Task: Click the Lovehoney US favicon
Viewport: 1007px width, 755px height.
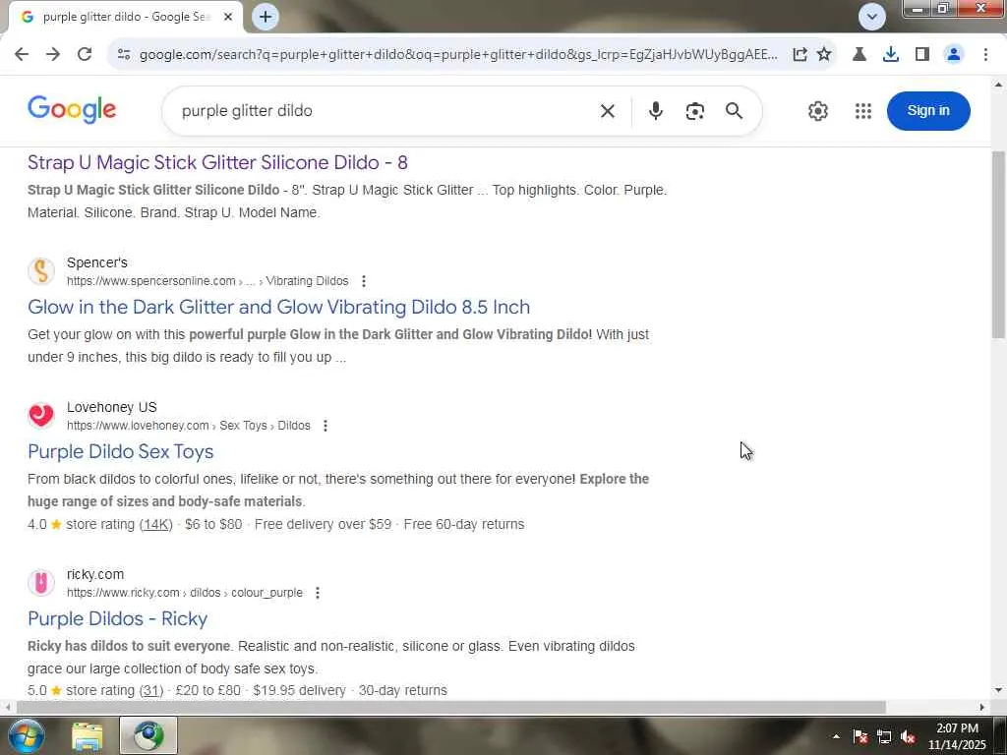Action: coord(41,416)
